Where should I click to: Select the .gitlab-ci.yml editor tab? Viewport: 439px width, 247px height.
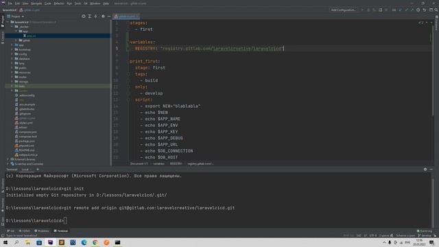tap(126, 16)
